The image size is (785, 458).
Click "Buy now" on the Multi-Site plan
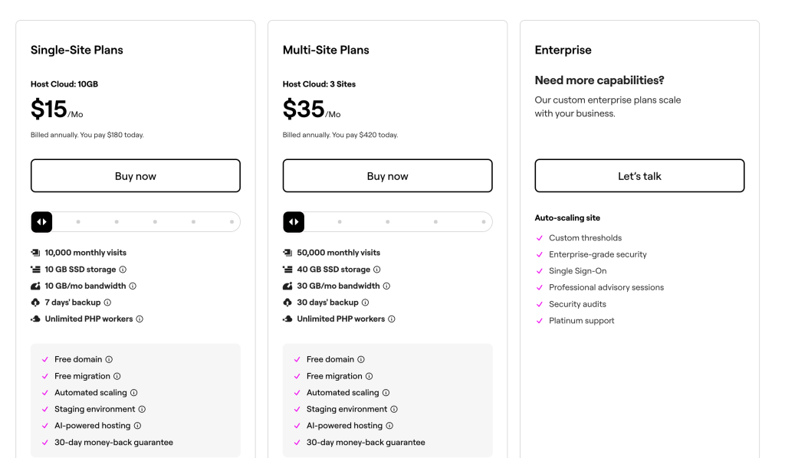point(387,175)
